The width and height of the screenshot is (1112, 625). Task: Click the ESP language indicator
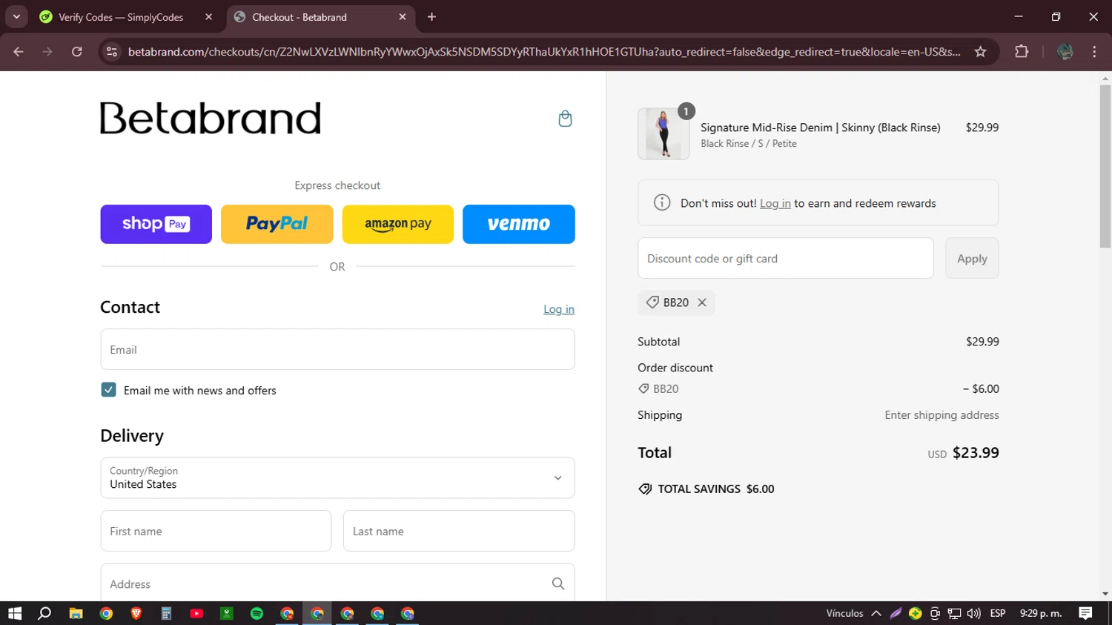[x=998, y=613]
